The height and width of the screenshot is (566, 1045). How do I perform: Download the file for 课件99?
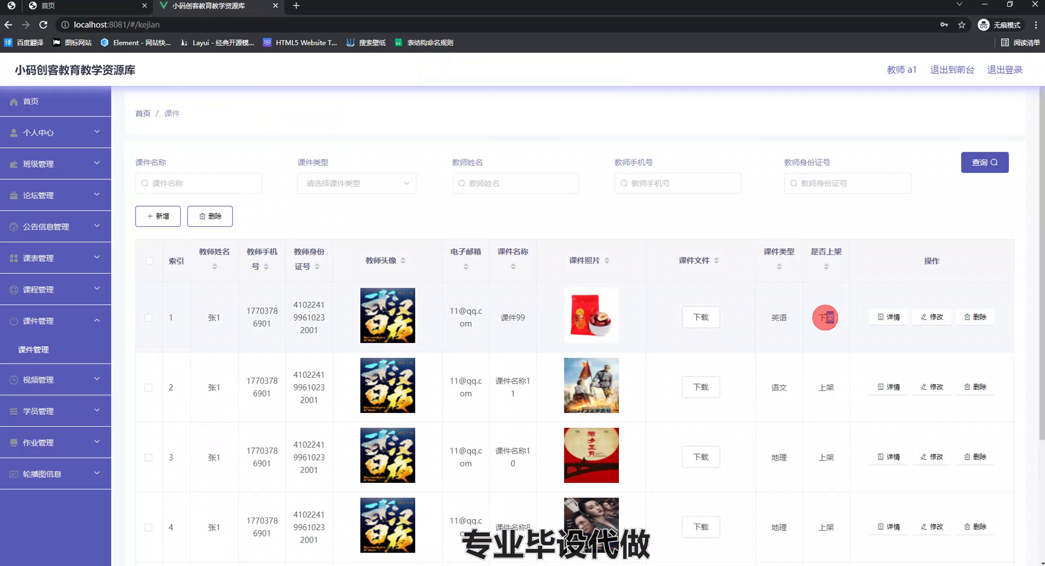pyautogui.click(x=701, y=317)
